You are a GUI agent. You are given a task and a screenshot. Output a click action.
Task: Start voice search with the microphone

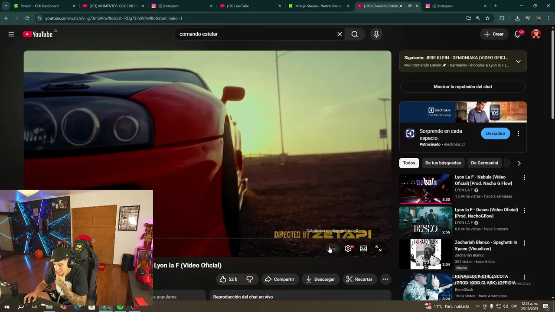coord(376,34)
